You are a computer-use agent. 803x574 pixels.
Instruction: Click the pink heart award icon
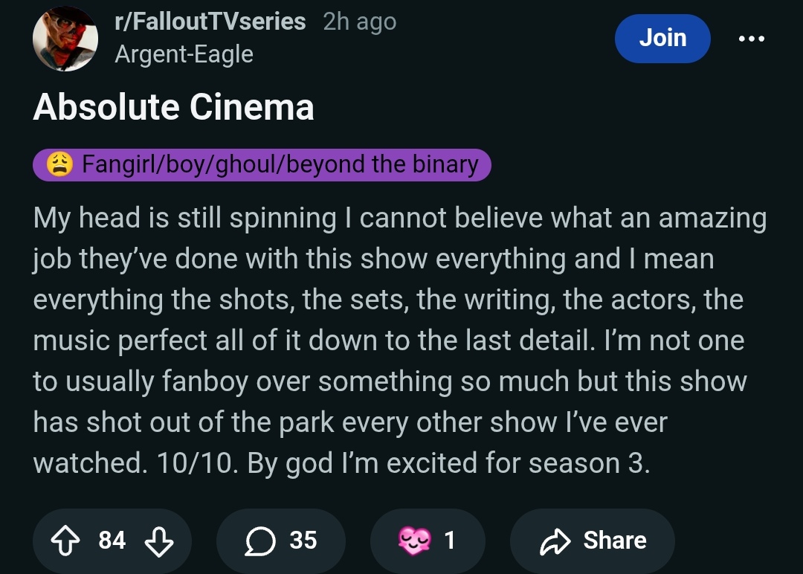[413, 541]
